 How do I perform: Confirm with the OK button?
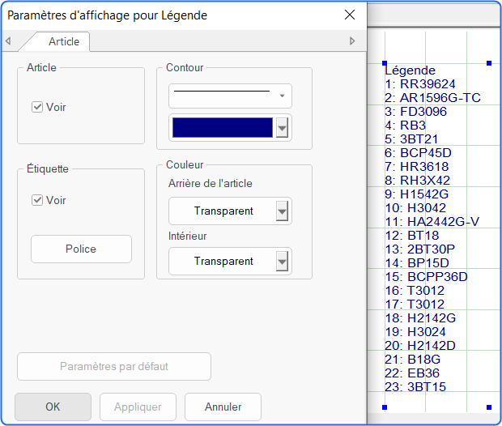coord(53,407)
